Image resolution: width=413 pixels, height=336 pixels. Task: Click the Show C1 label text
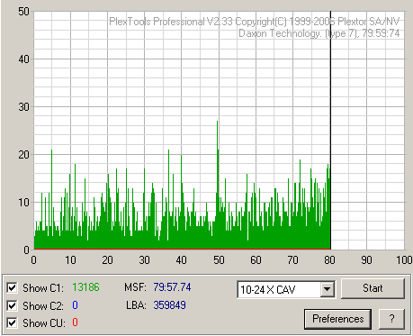(x=43, y=288)
